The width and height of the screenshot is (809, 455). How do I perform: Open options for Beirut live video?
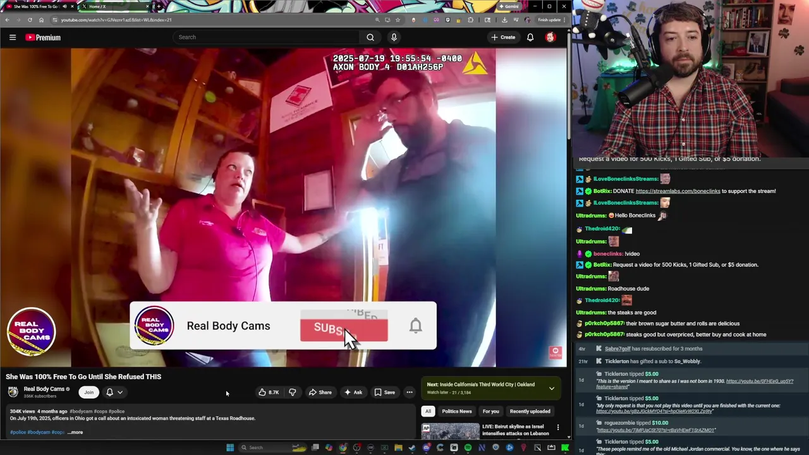click(x=557, y=428)
